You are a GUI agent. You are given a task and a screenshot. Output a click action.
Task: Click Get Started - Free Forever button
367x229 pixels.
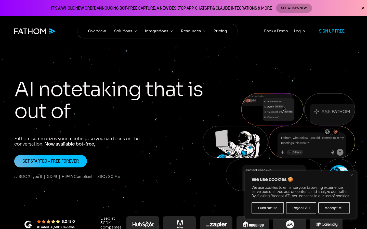coord(50,161)
